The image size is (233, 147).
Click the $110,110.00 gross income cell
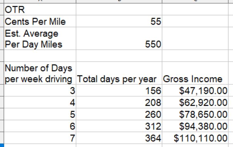(x=195, y=138)
